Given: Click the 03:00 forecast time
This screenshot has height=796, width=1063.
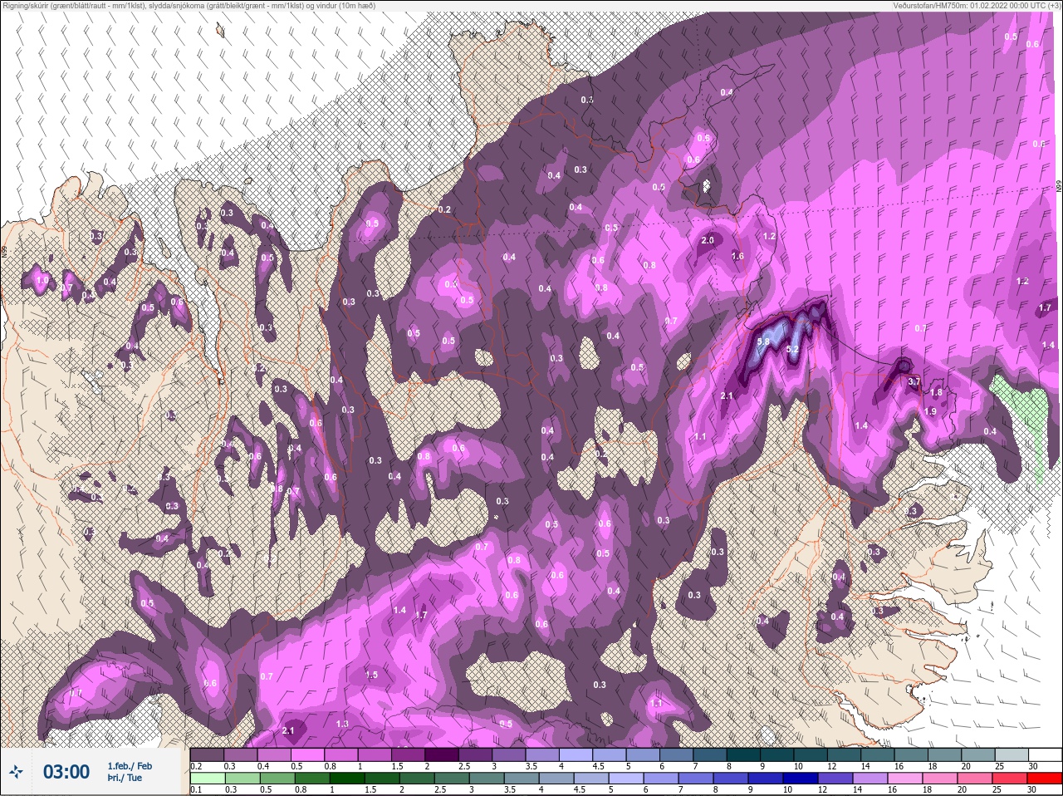Looking at the screenshot, I should (x=66, y=772).
